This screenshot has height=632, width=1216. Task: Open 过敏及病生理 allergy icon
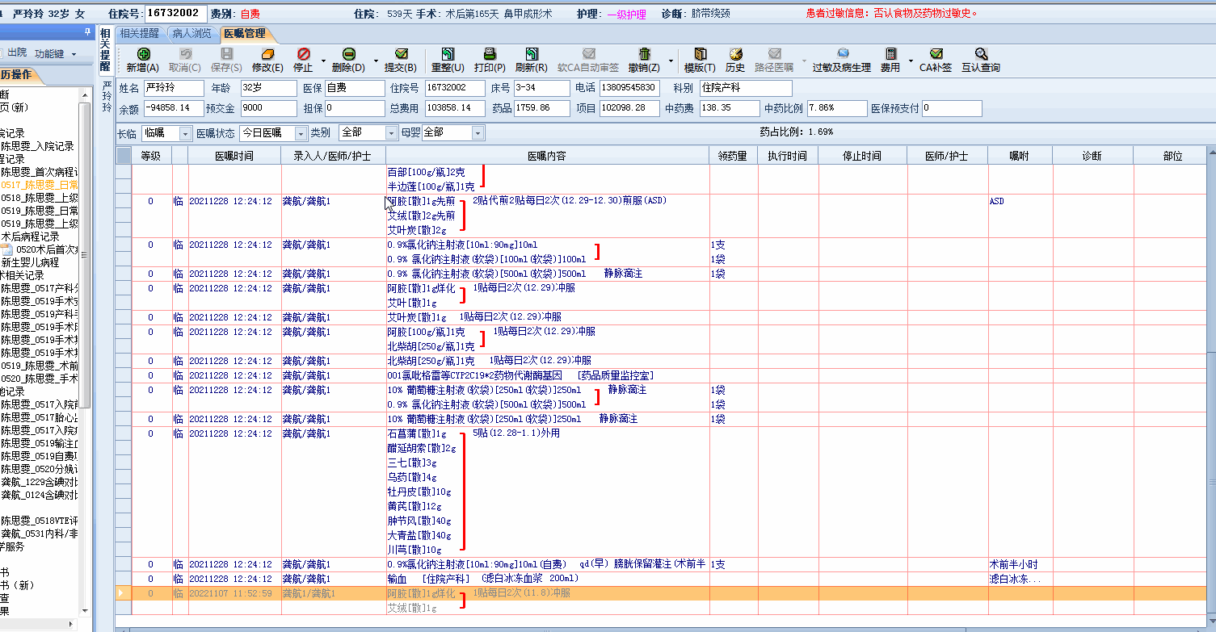tap(842, 54)
